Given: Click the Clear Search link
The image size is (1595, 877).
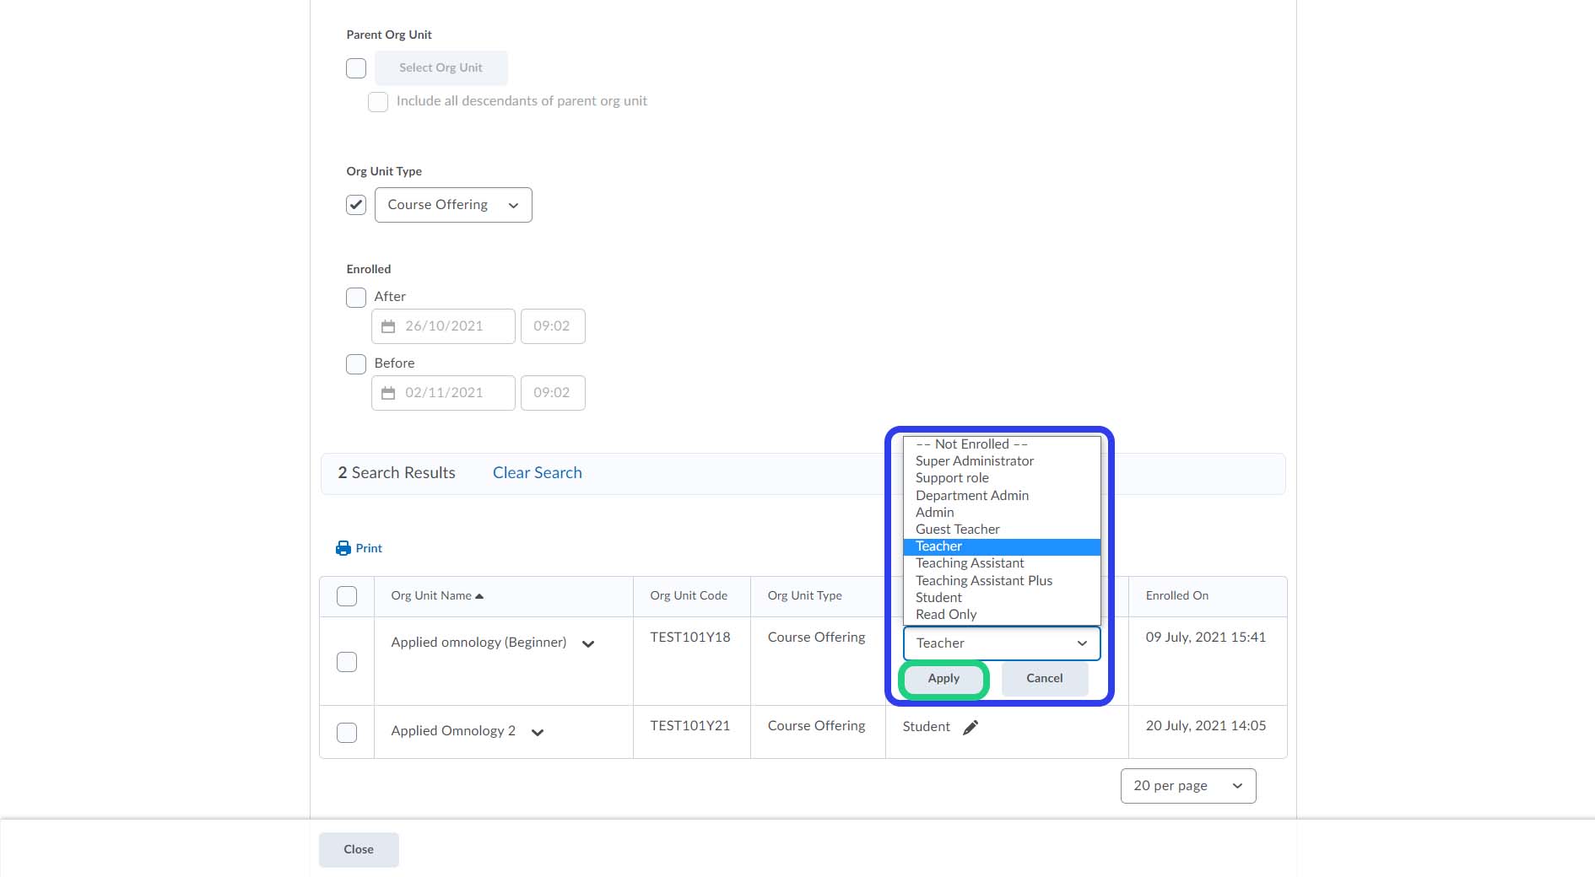Looking at the screenshot, I should pos(537,473).
